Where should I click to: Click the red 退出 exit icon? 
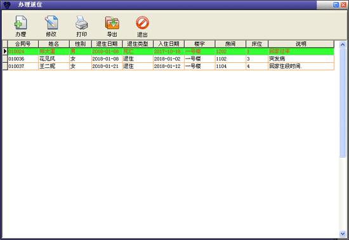[142, 23]
